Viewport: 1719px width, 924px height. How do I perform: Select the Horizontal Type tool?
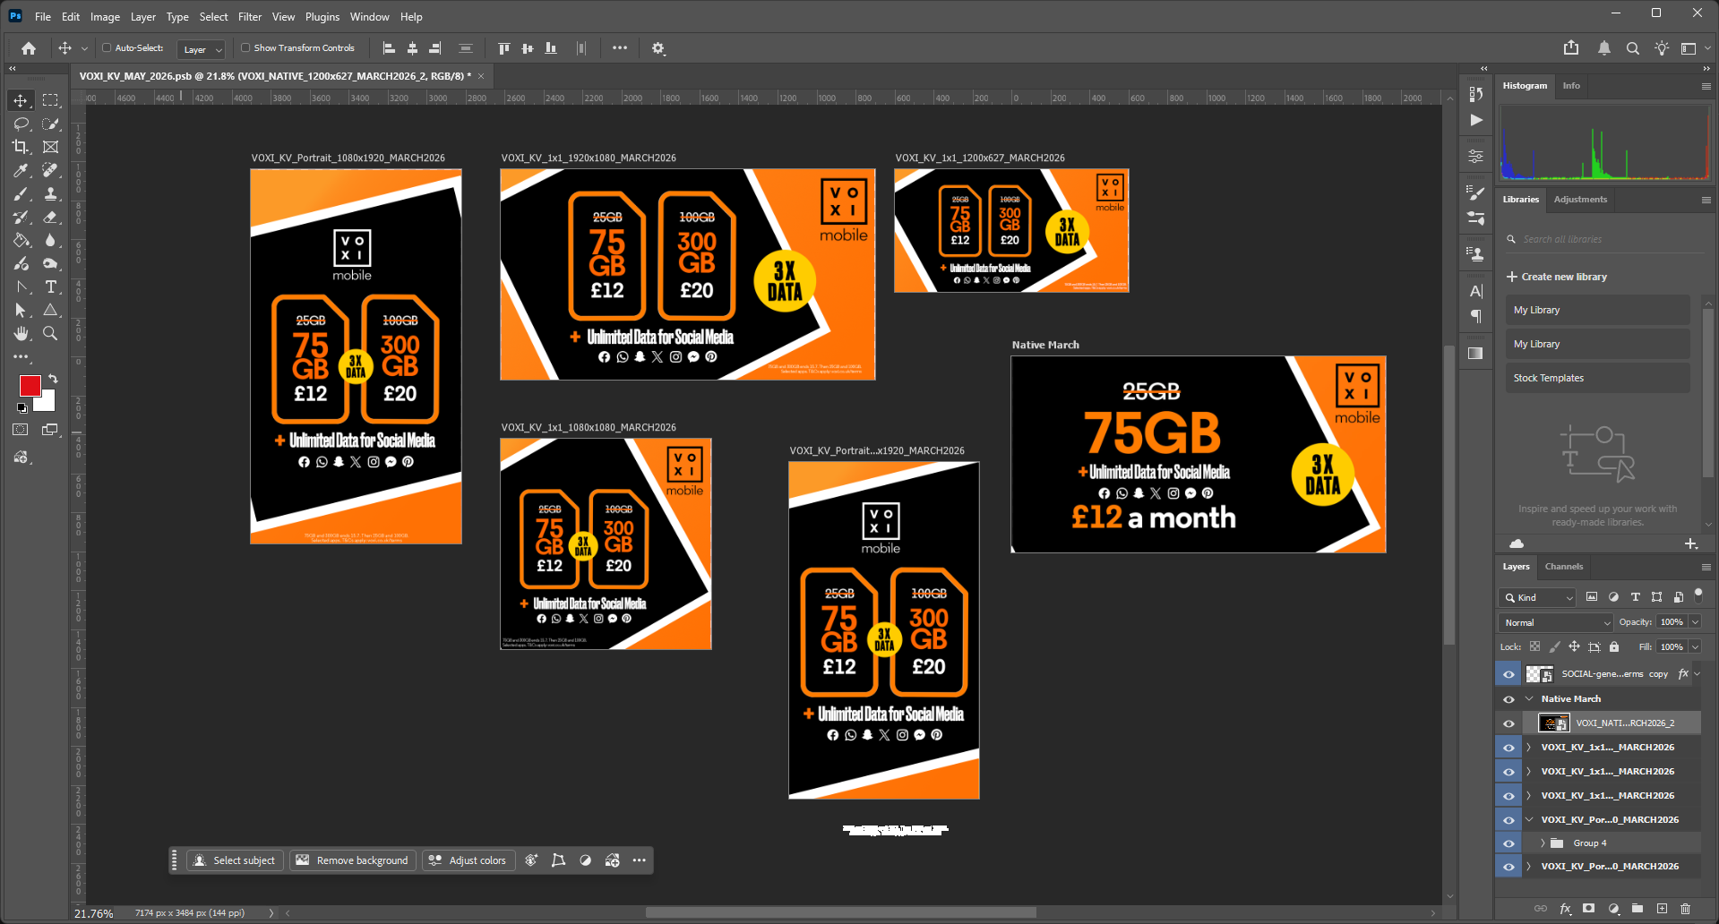coord(51,287)
